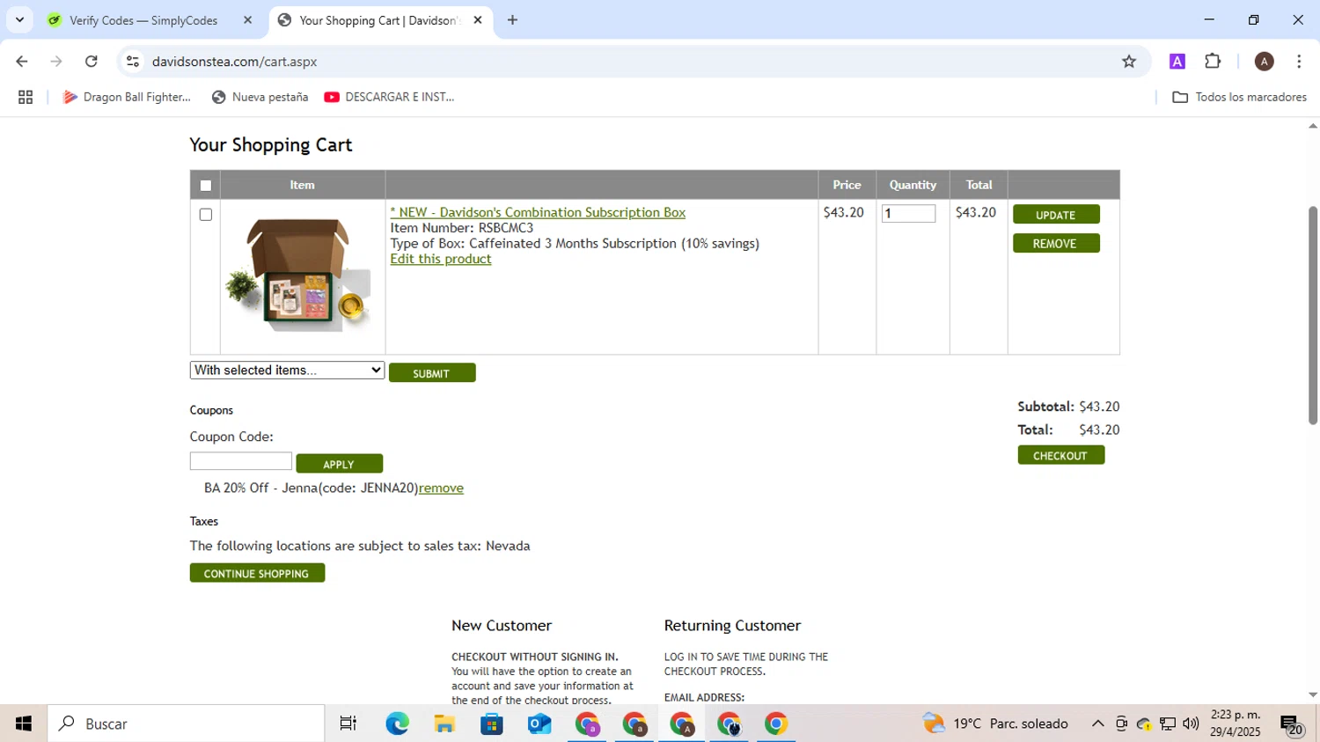Click the Coupon Code input field
This screenshot has width=1320, height=742.
pyautogui.click(x=241, y=461)
